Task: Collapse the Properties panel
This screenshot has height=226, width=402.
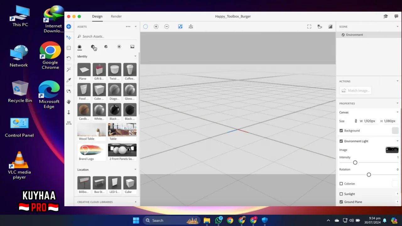Action: pyautogui.click(x=397, y=103)
